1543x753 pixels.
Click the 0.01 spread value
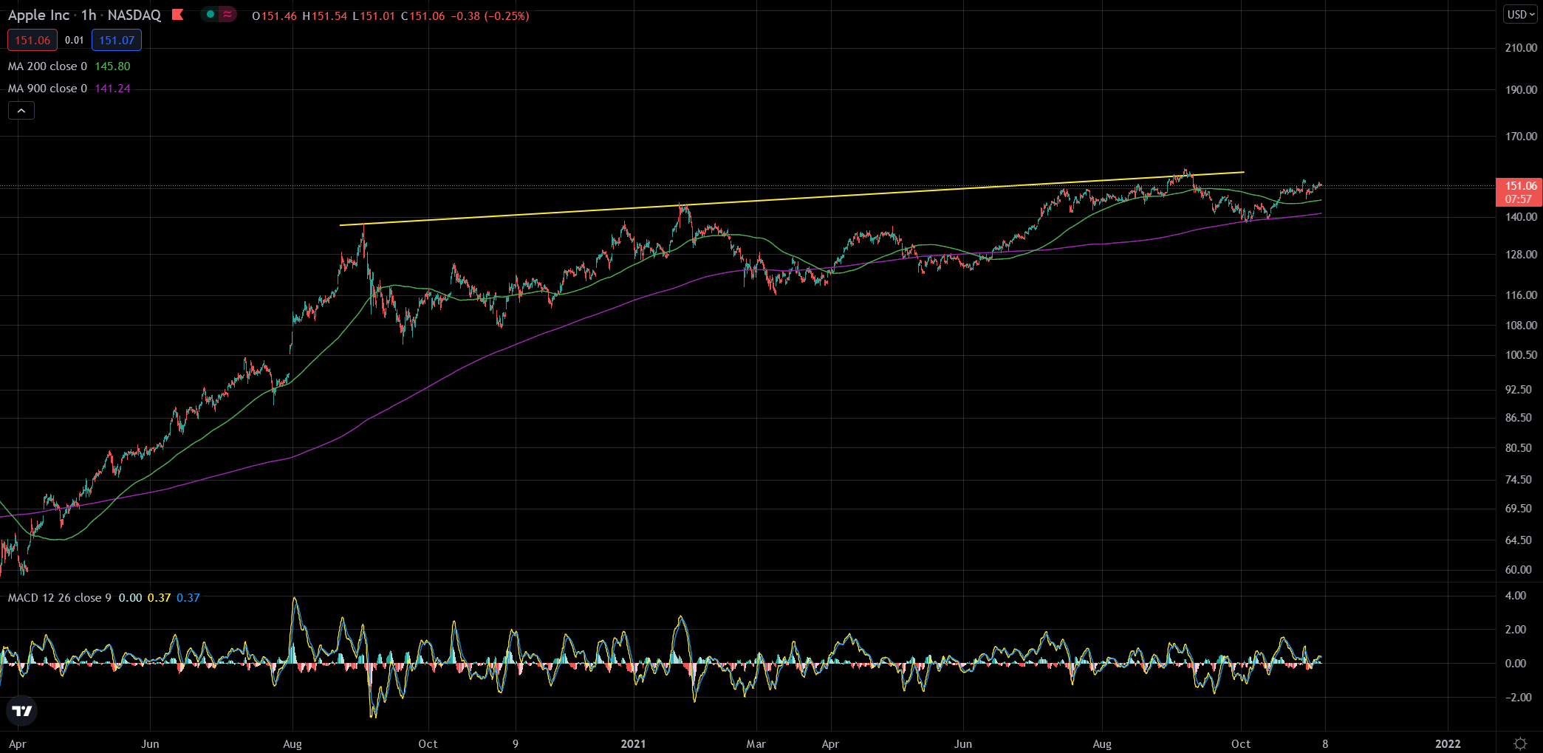[x=75, y=41]
